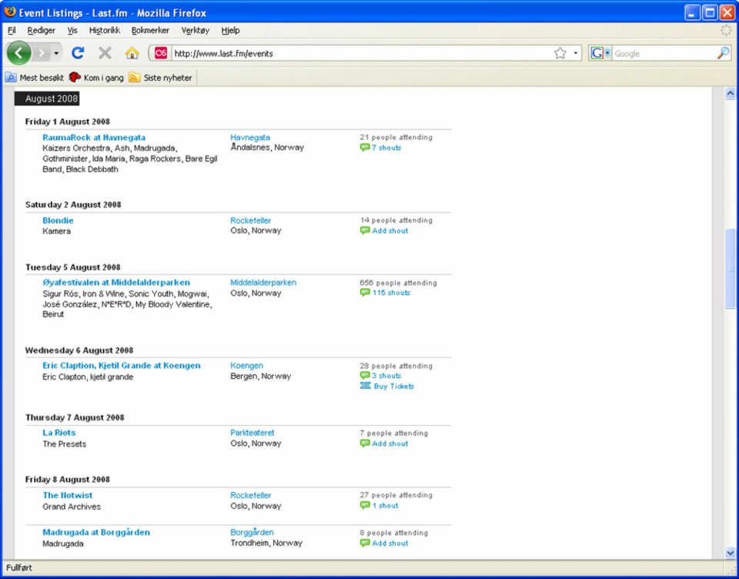Open Eric Claption, Kjetil Grande at Koengen
739x579 pixels.
[121, 366]
